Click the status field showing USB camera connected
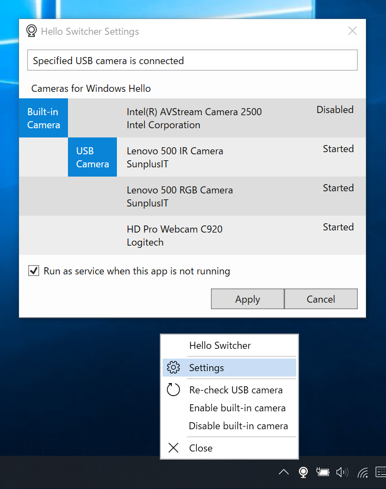 [192, 60]
